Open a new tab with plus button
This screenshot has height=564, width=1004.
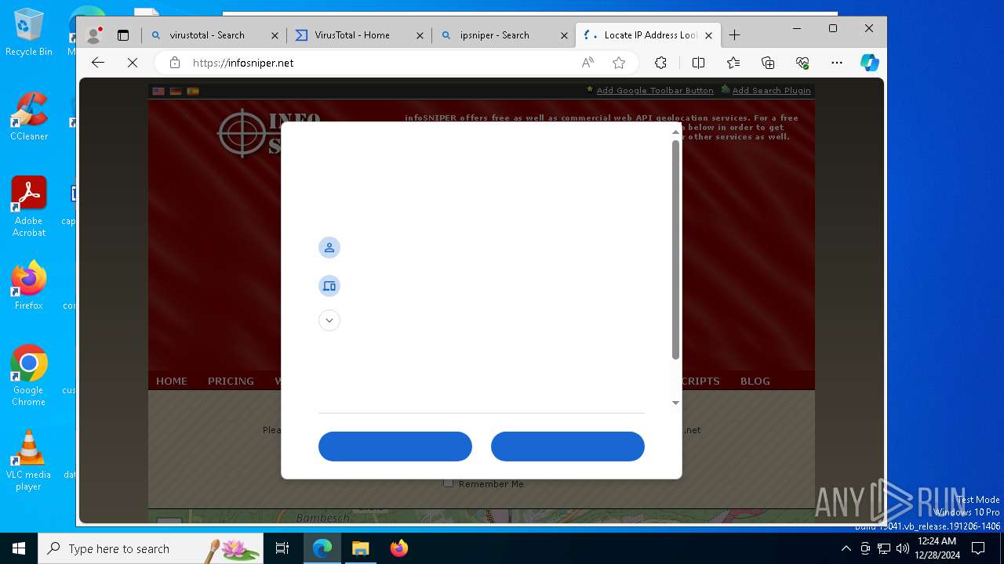click(x=734, y=35)
